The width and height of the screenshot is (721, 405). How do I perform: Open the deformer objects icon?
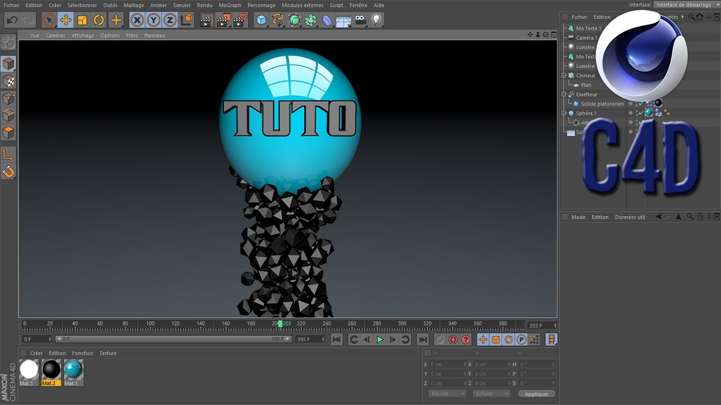coord(327,20)
